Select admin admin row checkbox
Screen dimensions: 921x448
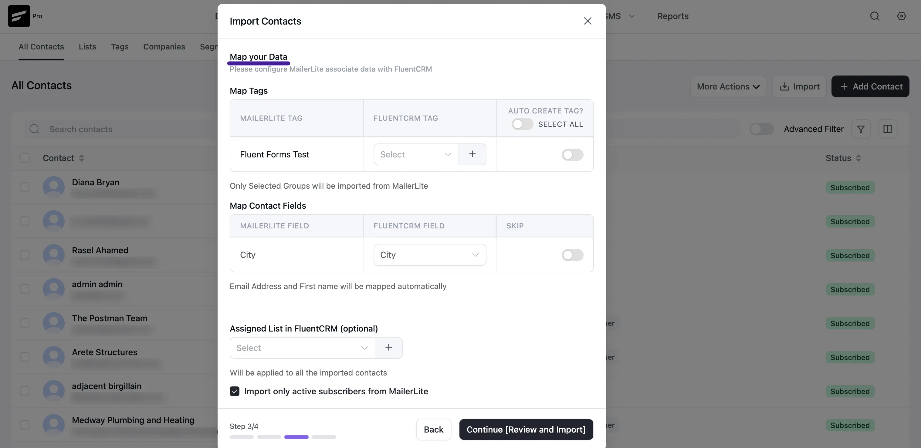(25, 289)
